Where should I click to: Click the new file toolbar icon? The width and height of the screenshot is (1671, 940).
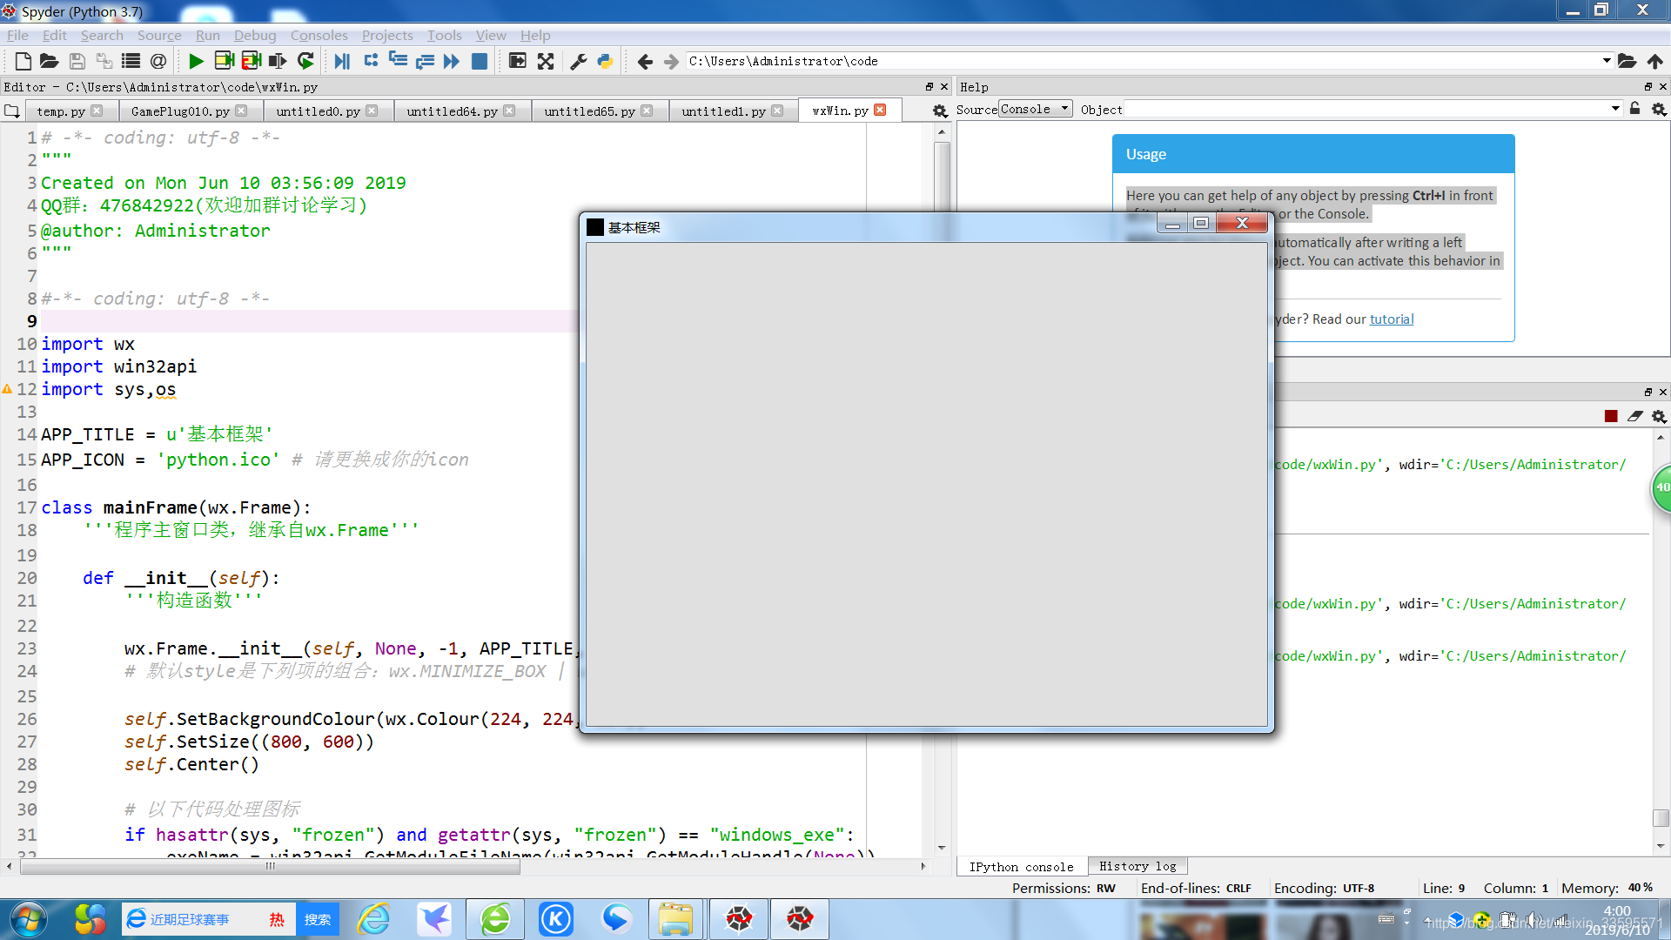tap(23, 61)
